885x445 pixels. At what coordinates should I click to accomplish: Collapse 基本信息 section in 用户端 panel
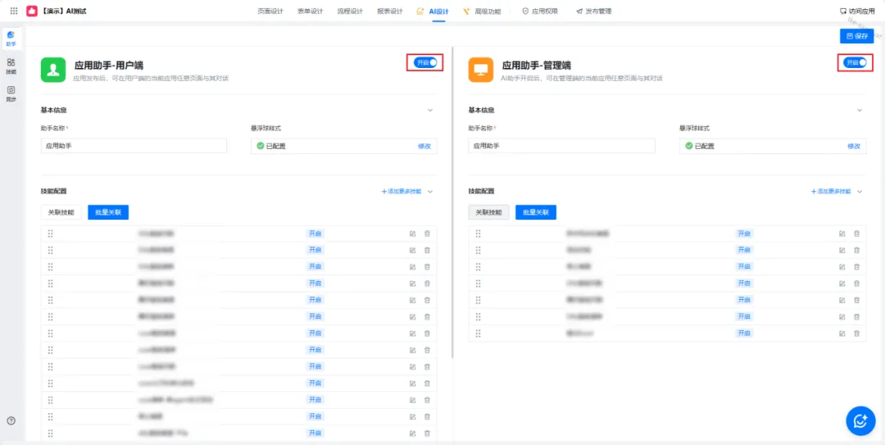429,110
